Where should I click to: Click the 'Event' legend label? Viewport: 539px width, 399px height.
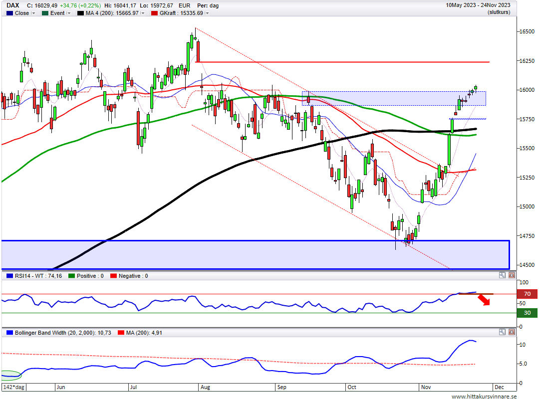coord(57,13)
